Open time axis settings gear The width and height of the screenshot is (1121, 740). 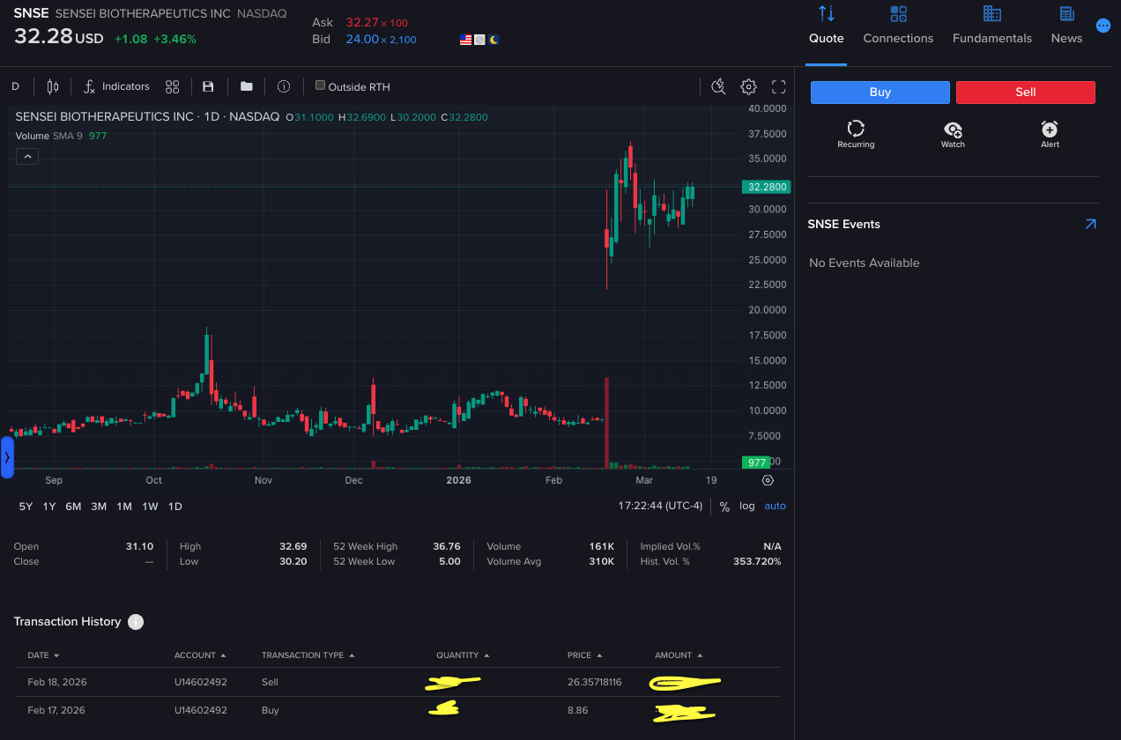click(768, 480)
